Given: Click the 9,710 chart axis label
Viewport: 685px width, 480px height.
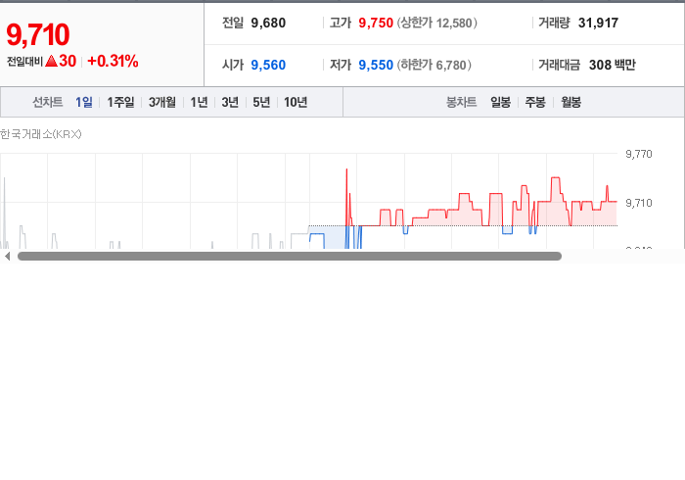Looking at the screenshot, I should (639, 203).
